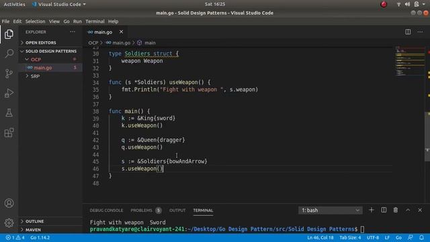The image size is (430, 242).
Task: Click the Go 1.14.2 version status item
Action: click(x=40, y=237)
